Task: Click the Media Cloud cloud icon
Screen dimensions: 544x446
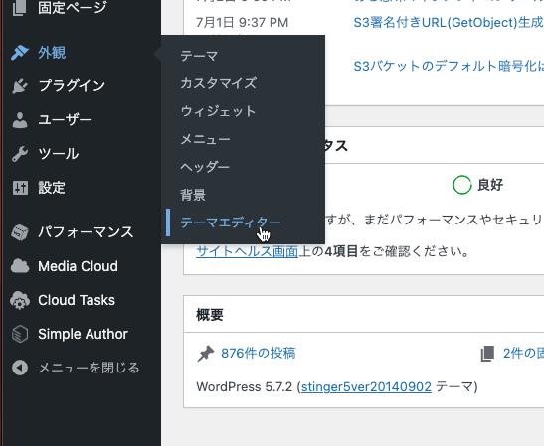Action: (x=20, y=266)
